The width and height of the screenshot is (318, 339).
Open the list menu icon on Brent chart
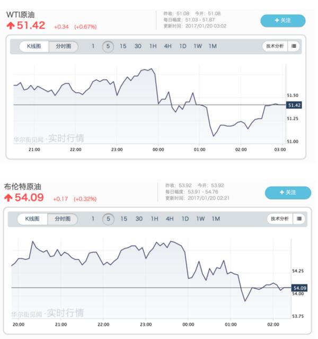(299, 219)
